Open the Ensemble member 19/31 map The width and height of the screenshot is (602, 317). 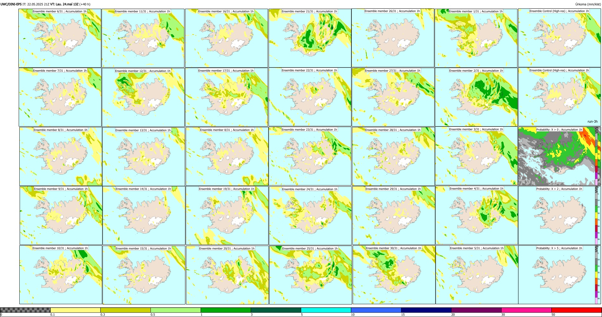[227, 216]
